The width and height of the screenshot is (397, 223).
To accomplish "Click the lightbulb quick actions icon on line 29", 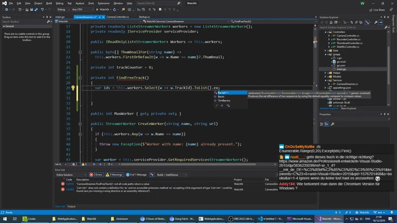I will 73,88.
